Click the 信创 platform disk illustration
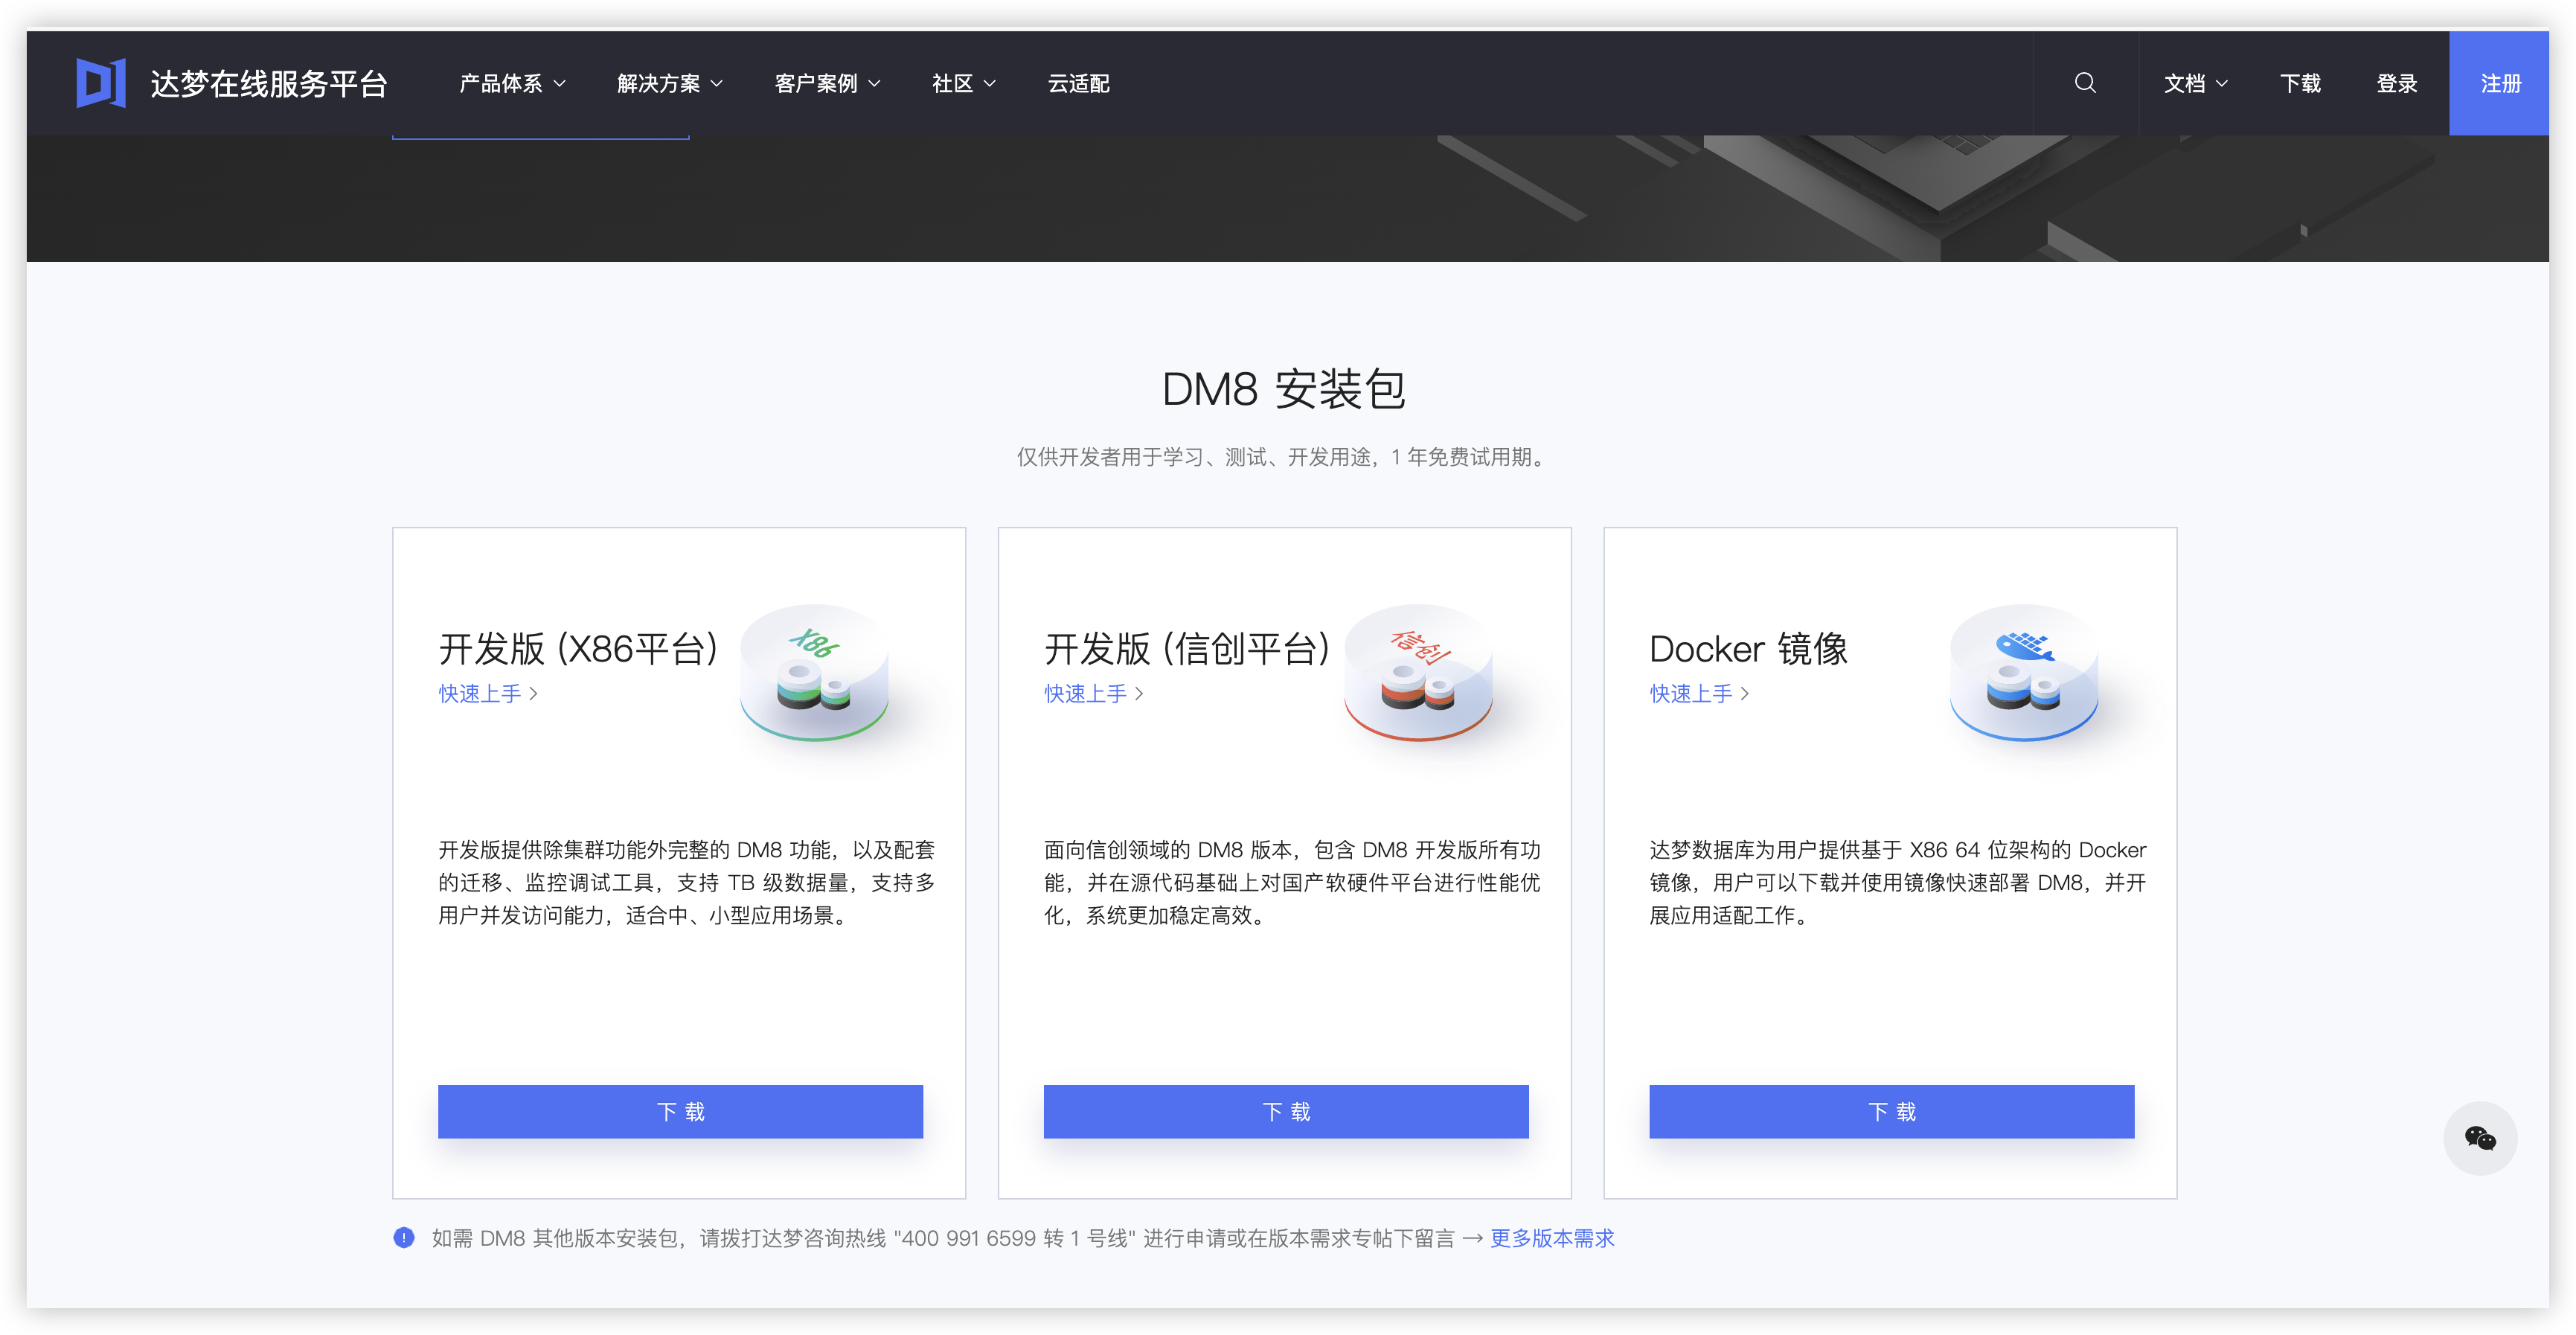Screen dimensions: 2576x1335 1419,672
